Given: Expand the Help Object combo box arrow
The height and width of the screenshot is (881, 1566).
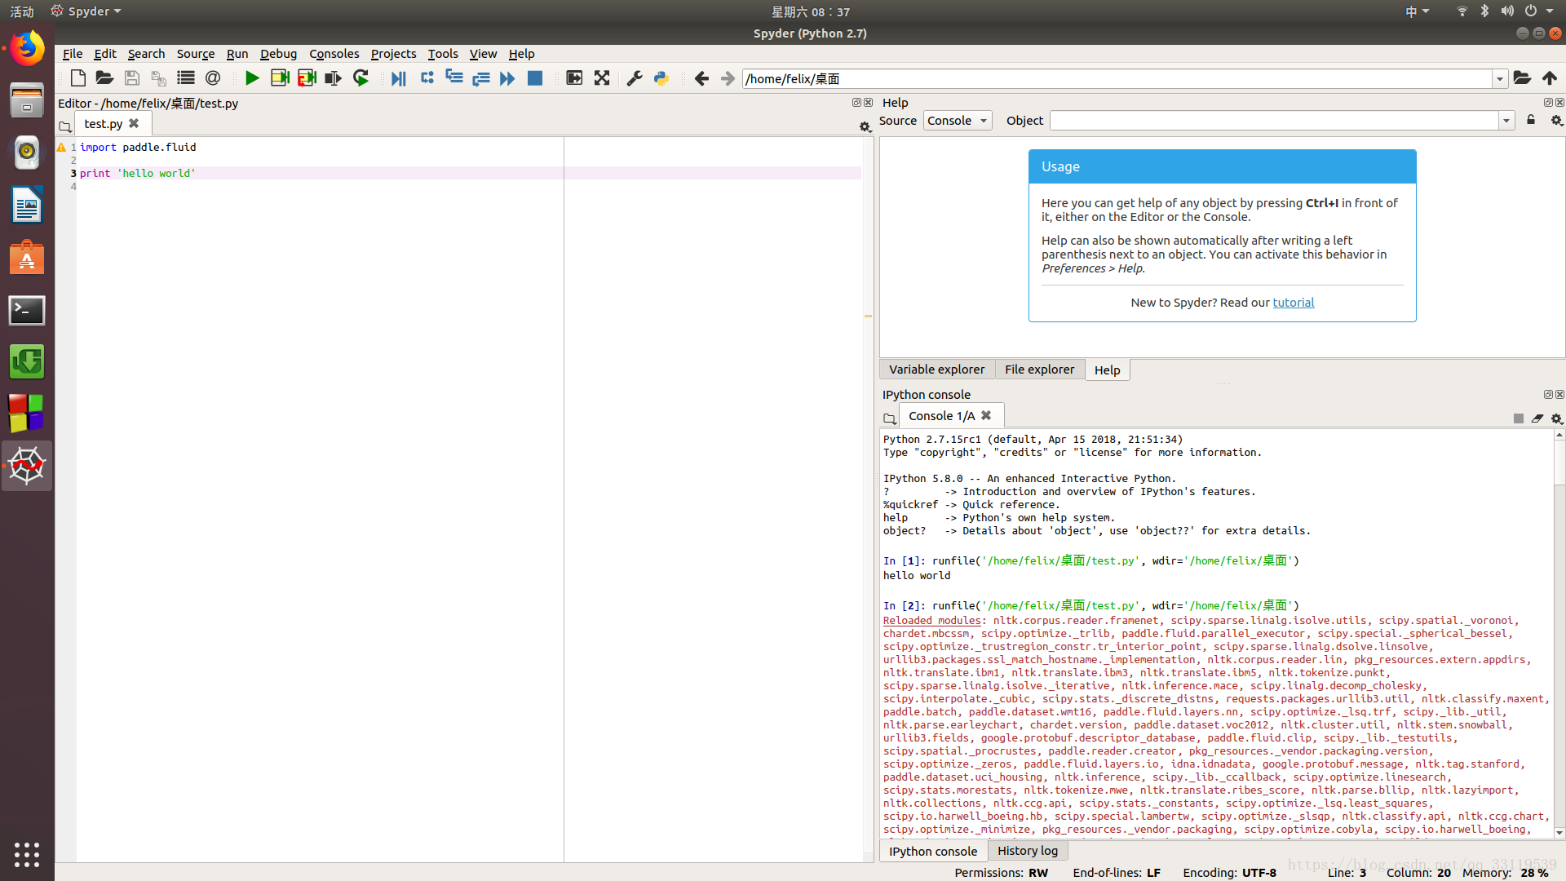Looking at the screenshot, I should (x=1506, y=121).
